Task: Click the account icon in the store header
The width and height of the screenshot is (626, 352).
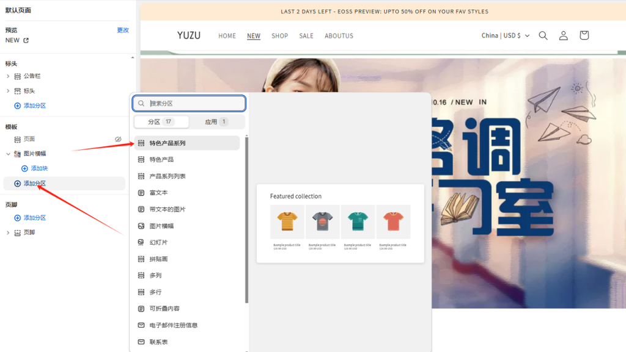Action: [563, 35]
